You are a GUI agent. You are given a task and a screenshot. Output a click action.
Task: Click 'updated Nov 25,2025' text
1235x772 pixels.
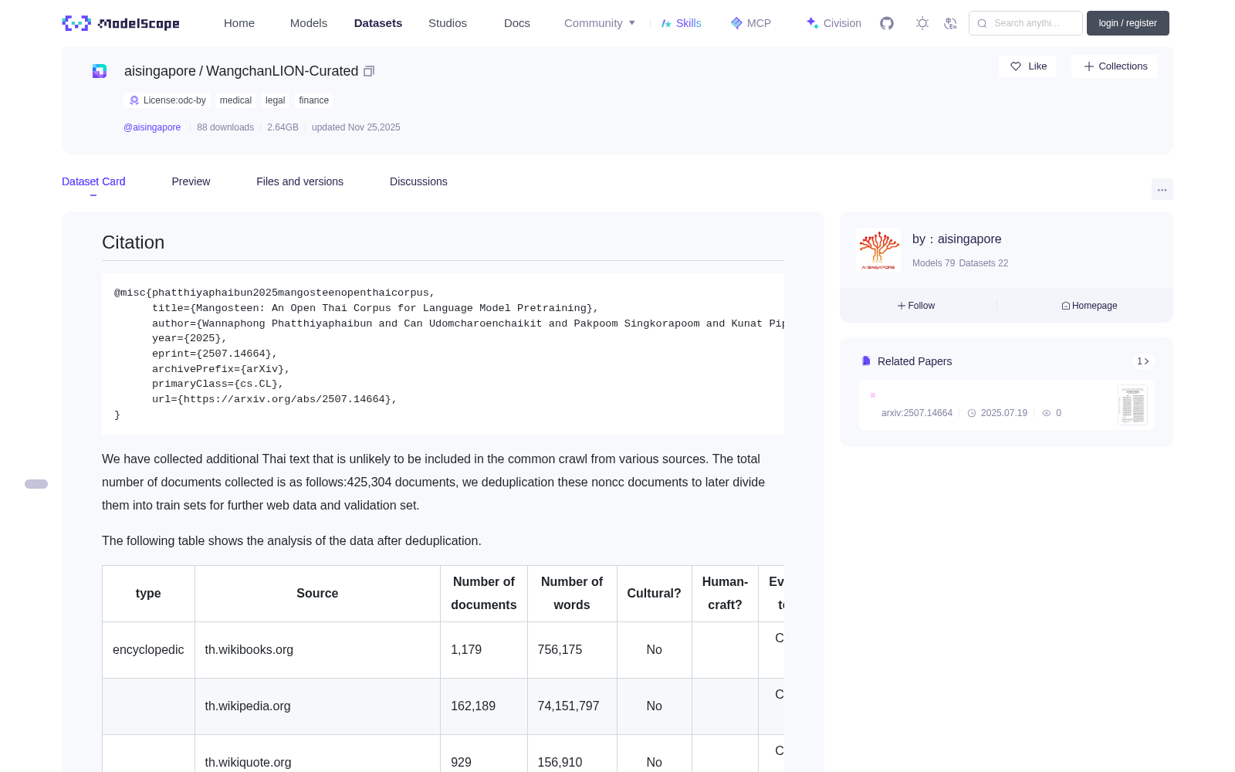tap(356, 127)
